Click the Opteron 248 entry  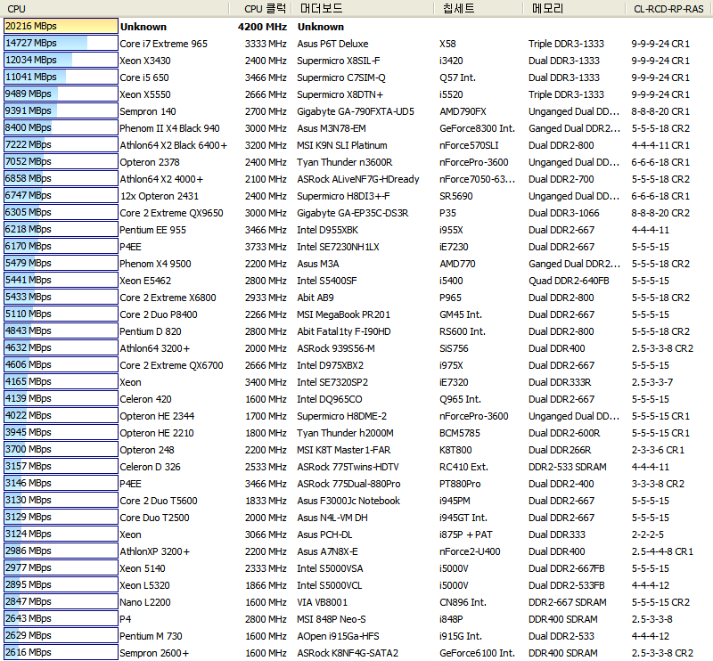click(147, 450)
